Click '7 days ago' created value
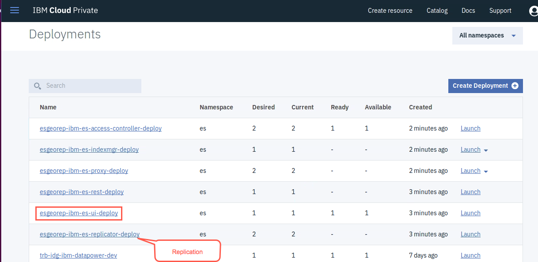Viewport: 538px width, 262px height. pos(423,255)
